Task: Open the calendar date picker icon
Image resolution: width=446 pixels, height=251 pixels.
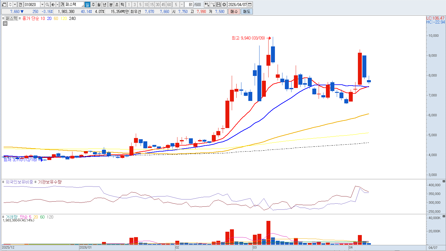Action: (x=250, y=5)
